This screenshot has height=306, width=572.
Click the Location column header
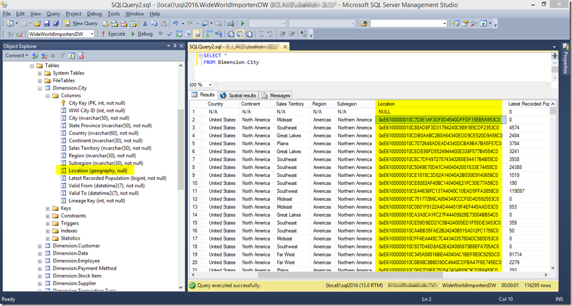tap(439, 104)
